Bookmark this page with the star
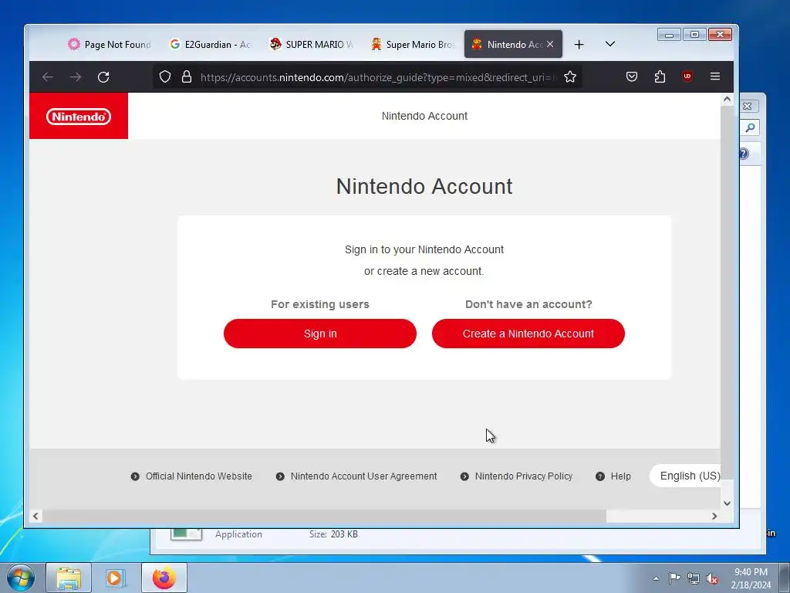790x593 pixels. pos(570,76)
